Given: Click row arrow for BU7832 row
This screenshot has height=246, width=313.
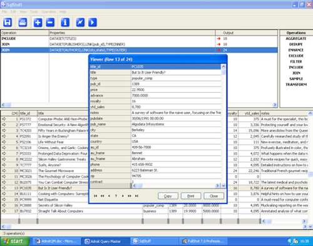Looking at the screenshot, I should click(x=4, y=211).
